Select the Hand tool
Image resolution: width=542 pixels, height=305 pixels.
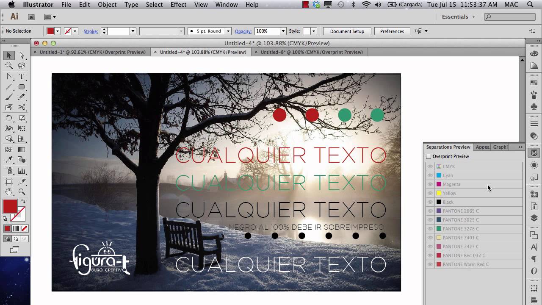pos(9,192)
